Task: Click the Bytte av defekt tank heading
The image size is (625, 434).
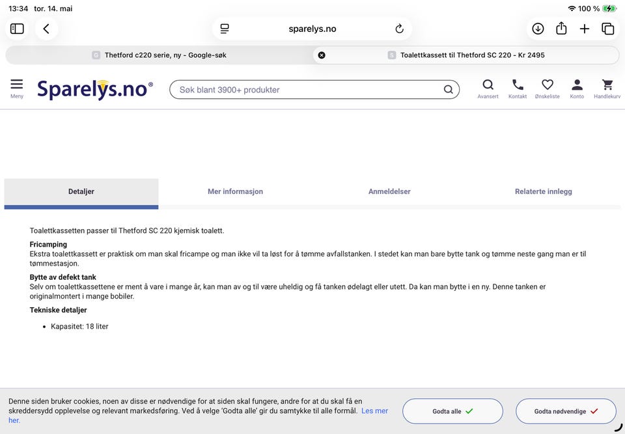Action: (63, 277)
